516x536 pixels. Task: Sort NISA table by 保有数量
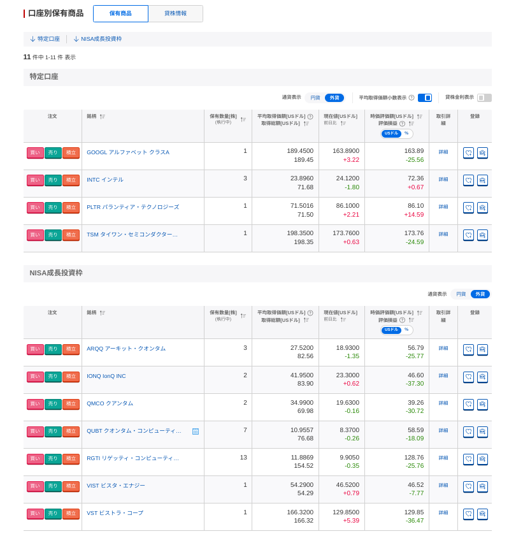[243, 315]
